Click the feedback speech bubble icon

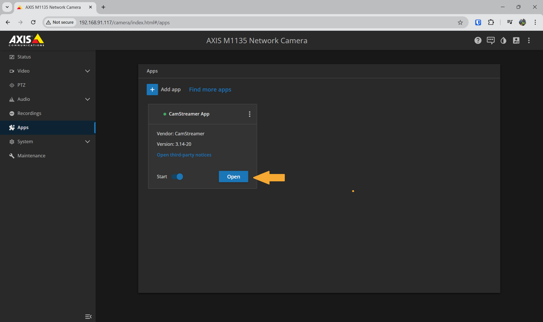491,40
